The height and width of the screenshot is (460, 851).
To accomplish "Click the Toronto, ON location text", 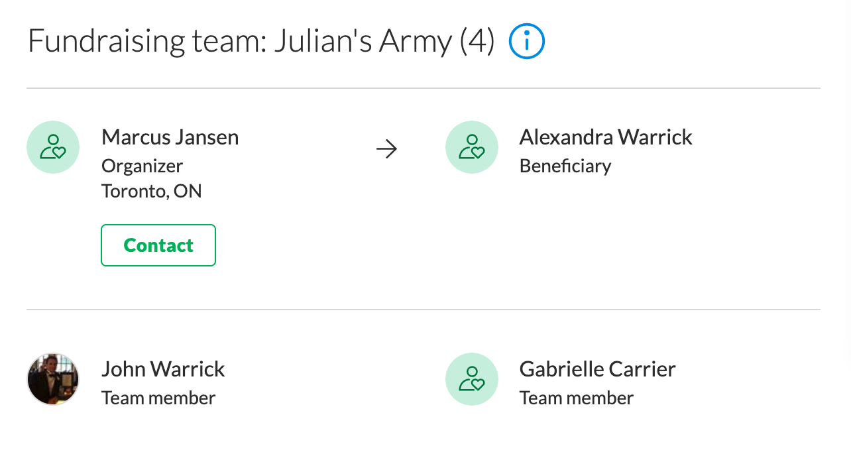I will pos(152,192).
